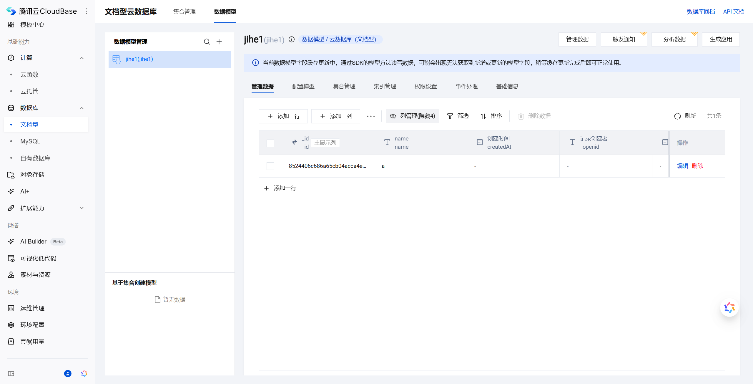Click the 排序 sort tool
Viewport: 753px width, 384px height.
[x=491, y=116]
